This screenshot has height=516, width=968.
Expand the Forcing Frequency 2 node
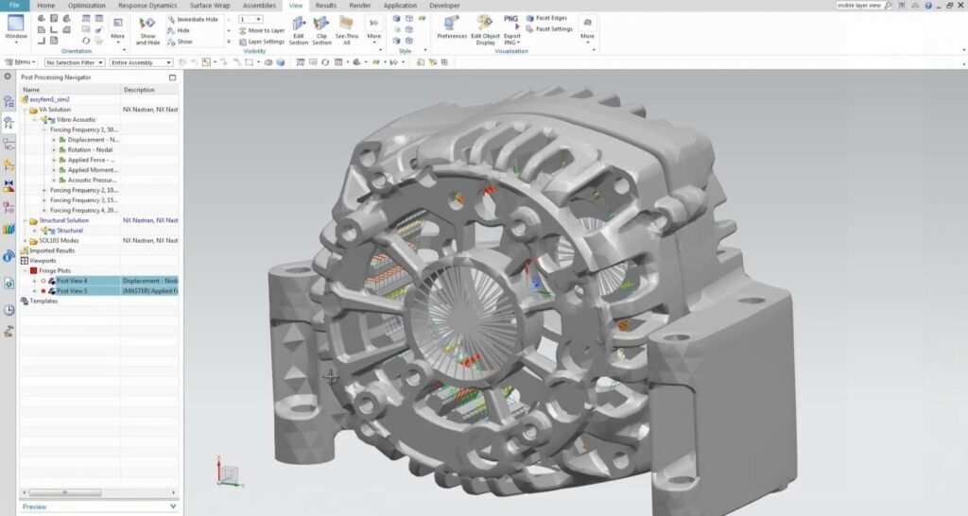pyautogui.click(x=43, y=190)
